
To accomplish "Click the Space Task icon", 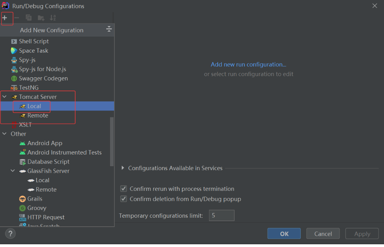I will point(14,51).
